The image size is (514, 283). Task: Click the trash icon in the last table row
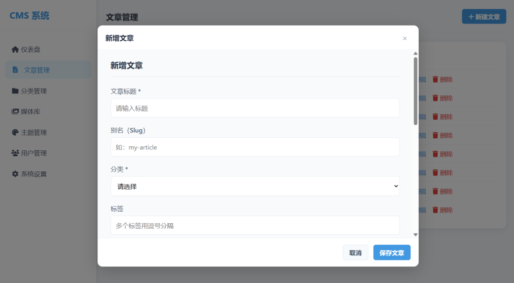pyautogui.click(x=435, y=210)
